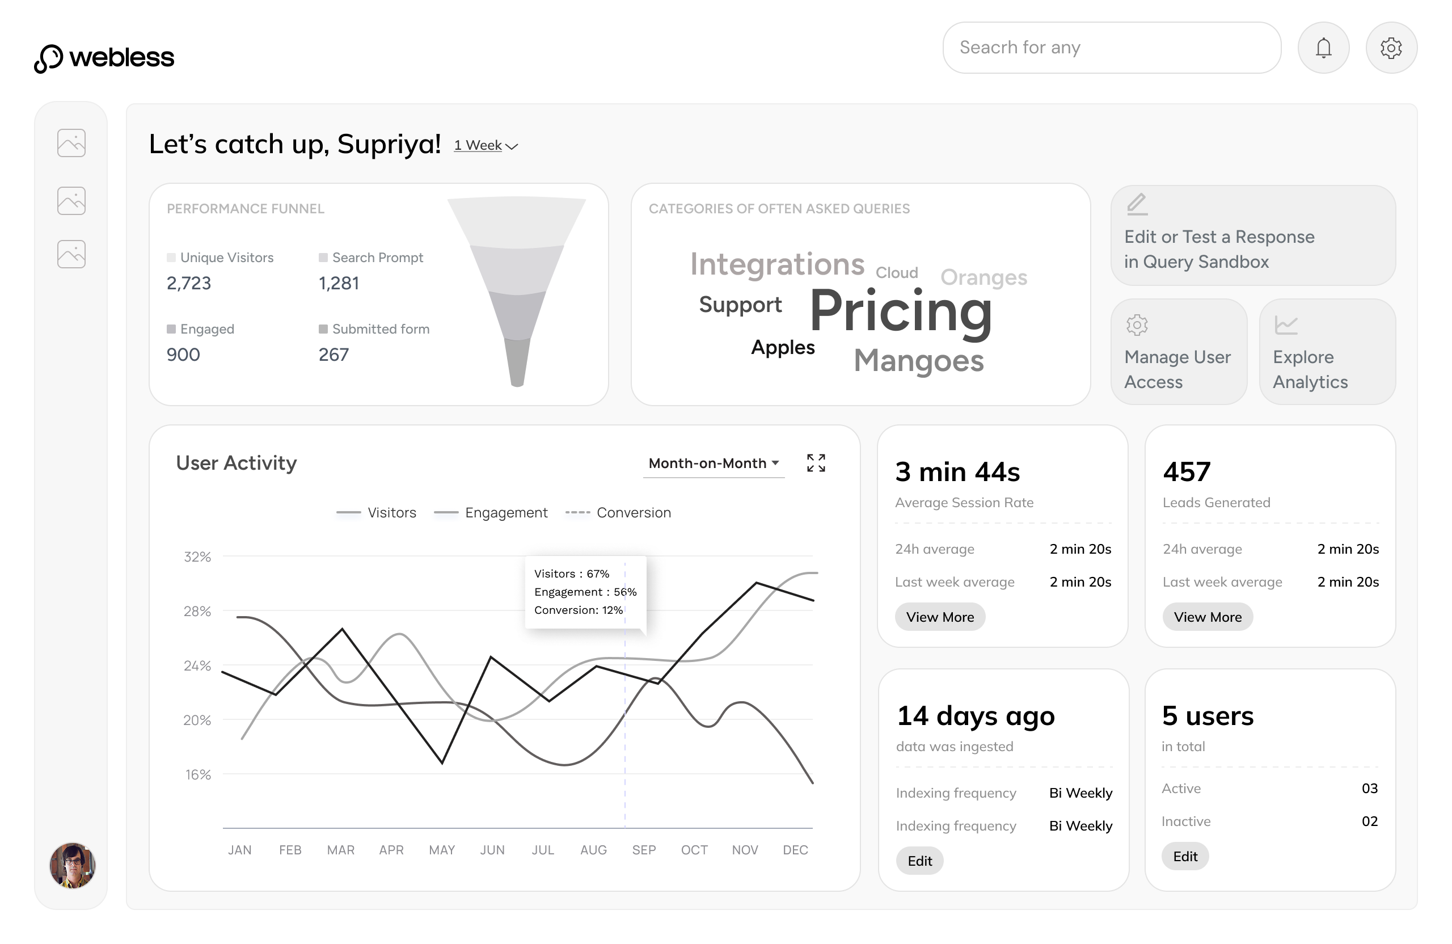This screenshot has height=944, width=1452.
Task: Click Edit on the data ingested card
Action: (x=919, y=861)
